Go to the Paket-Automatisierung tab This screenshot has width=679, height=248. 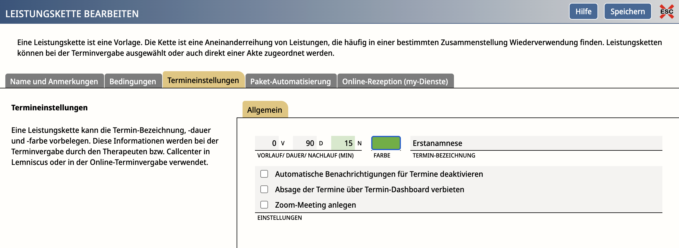pyautogui.click(x=290, y=81)
